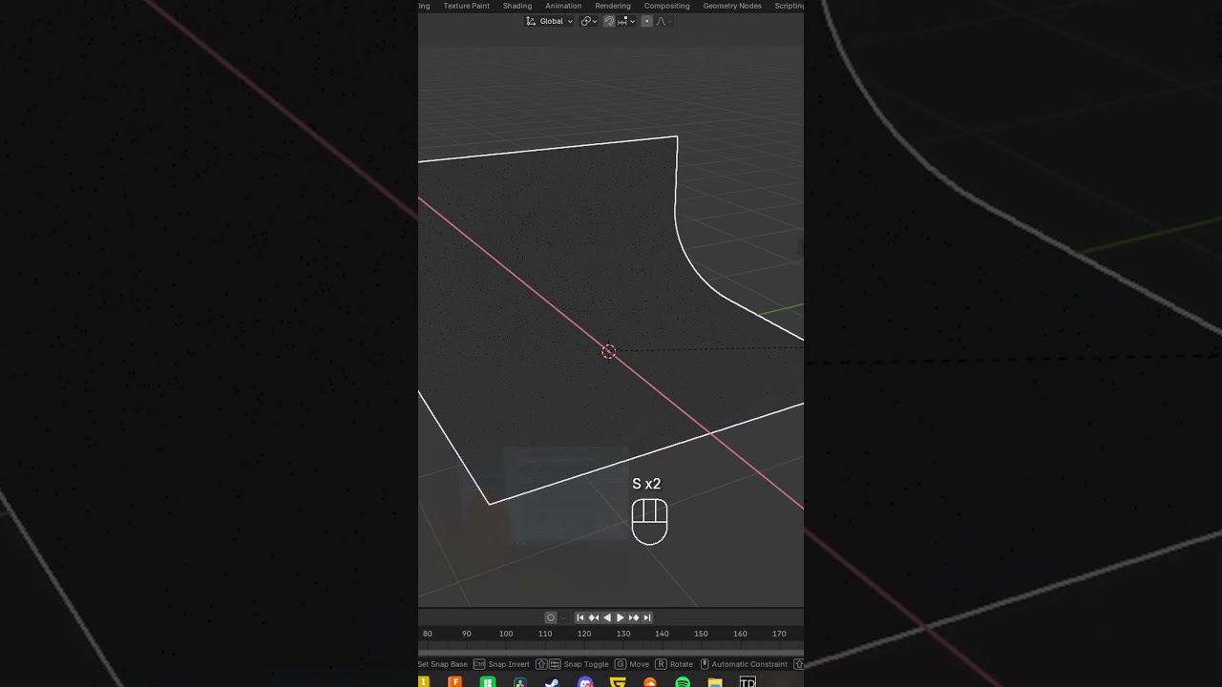This screenshot has width=1222, height=687.
Task: Click frame 160 on the timeline ruler
Action: (740, 634)
